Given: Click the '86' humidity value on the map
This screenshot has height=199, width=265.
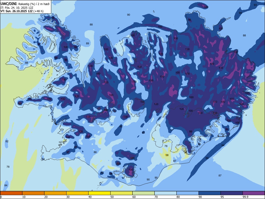Looking at the screenshot, I should point(95,152).
